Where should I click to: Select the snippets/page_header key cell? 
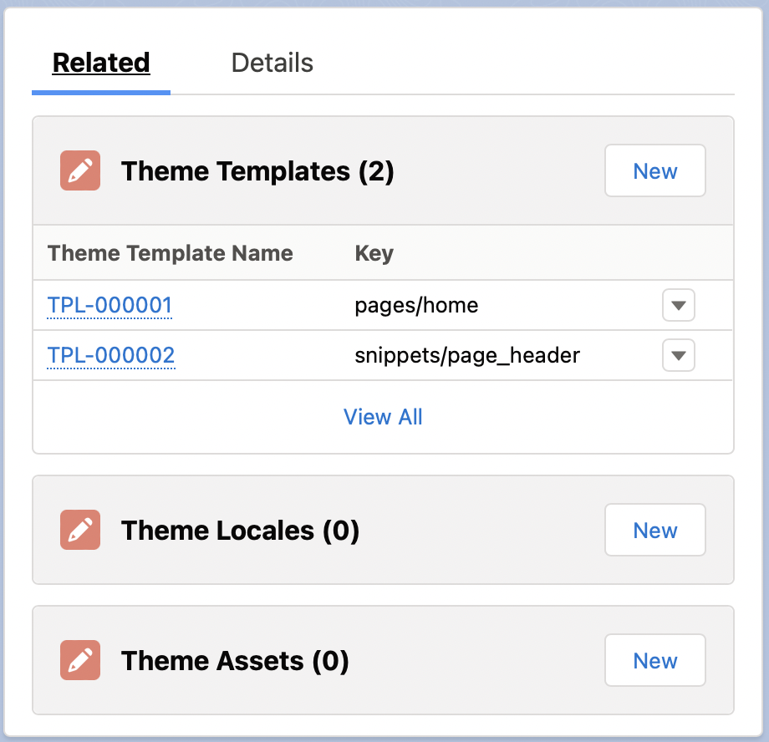click(x=467, y=356)
